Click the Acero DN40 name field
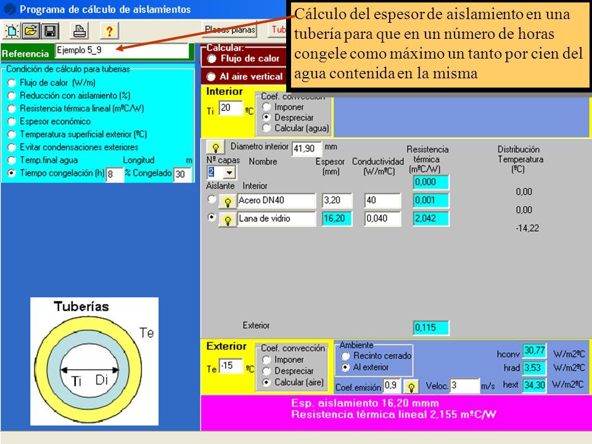 276,200
